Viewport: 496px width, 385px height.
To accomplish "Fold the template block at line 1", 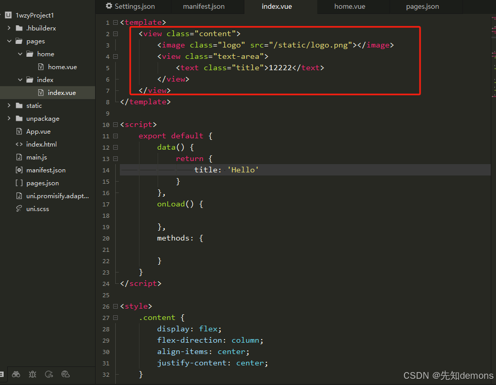I will point(115,22).
